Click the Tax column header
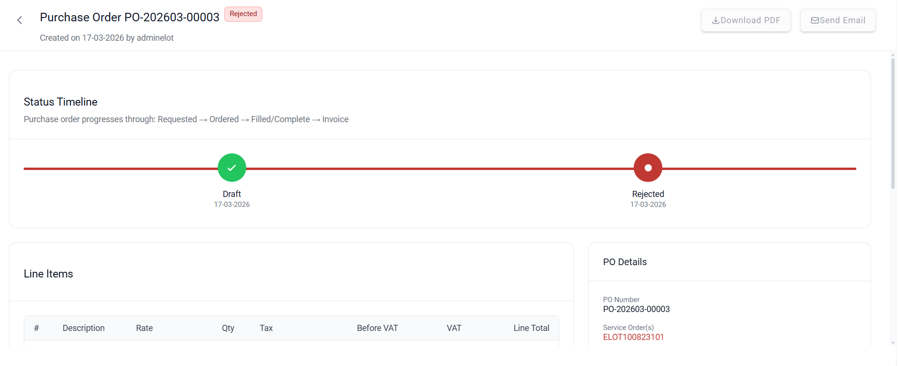Viewport: 898px width, 366px height. [x=266, y=328]
